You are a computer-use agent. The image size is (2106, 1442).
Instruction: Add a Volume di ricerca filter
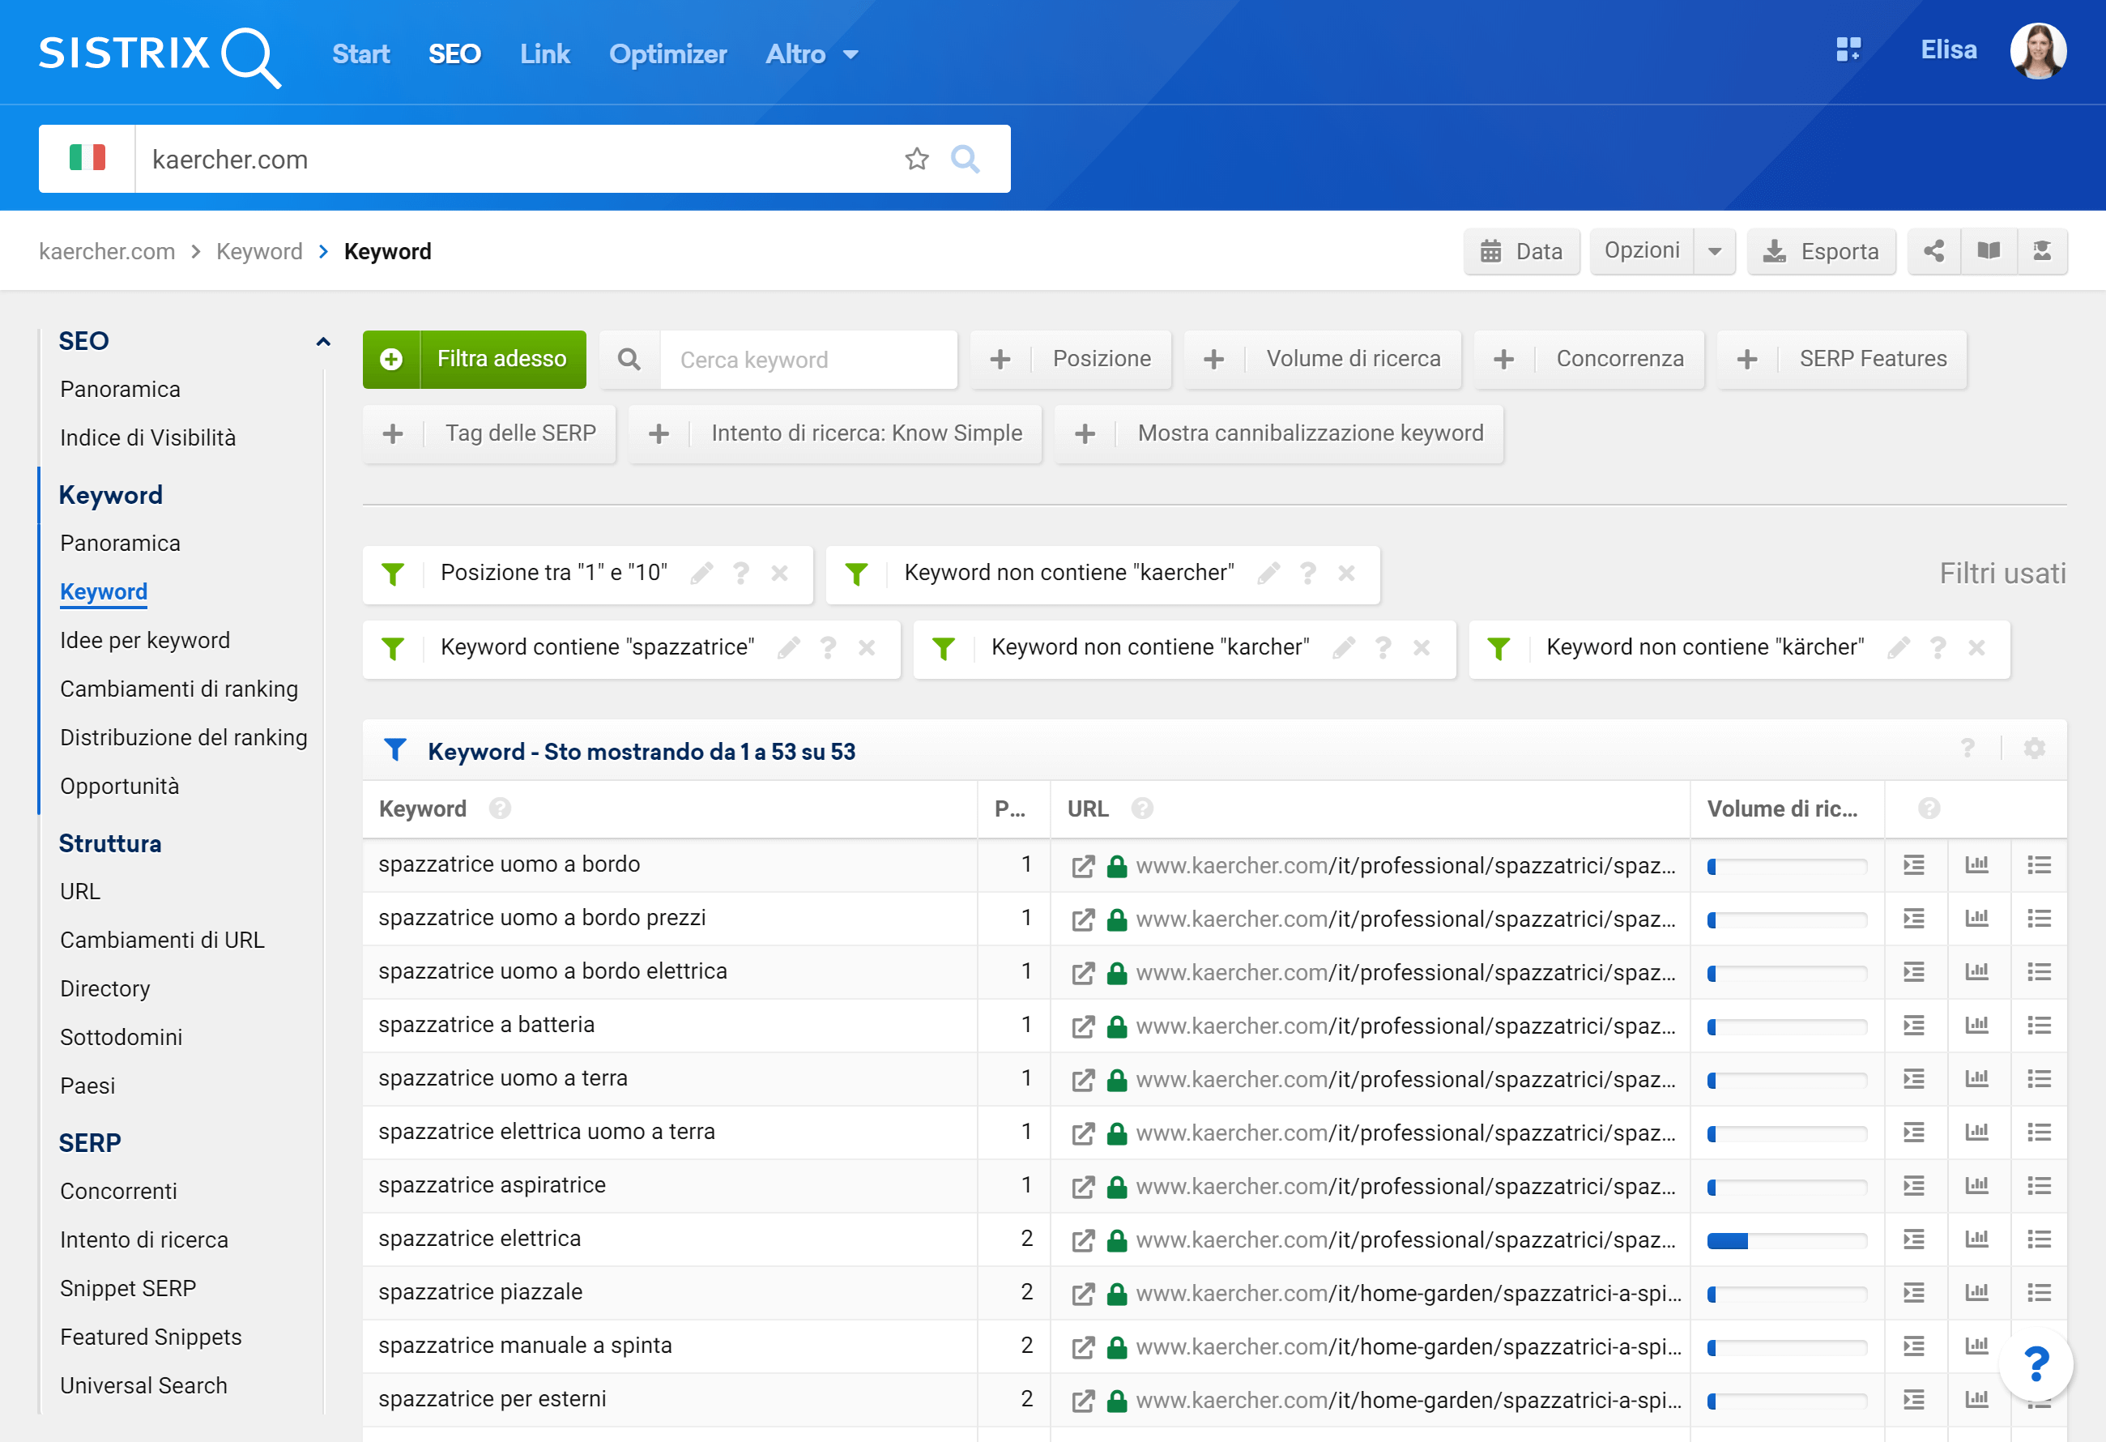pos(1322,359)
